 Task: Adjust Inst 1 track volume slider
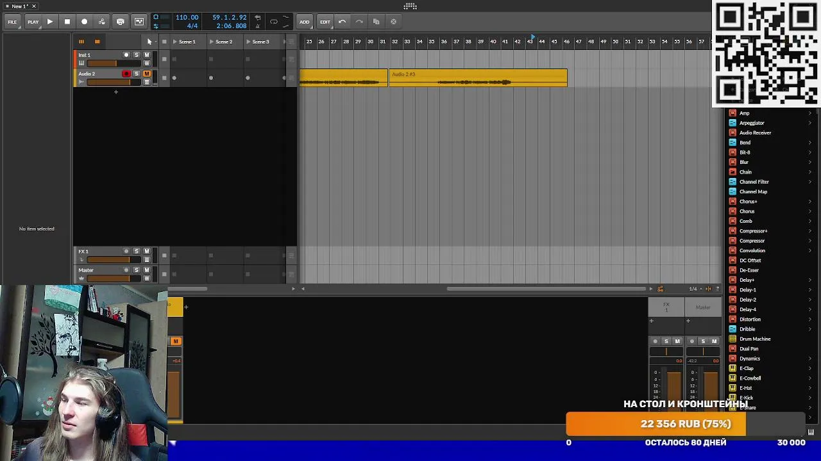(x=113, y=63)
